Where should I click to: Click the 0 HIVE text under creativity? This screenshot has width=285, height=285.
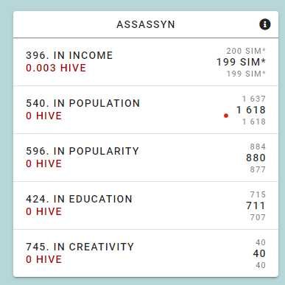(x=44, y=259)
